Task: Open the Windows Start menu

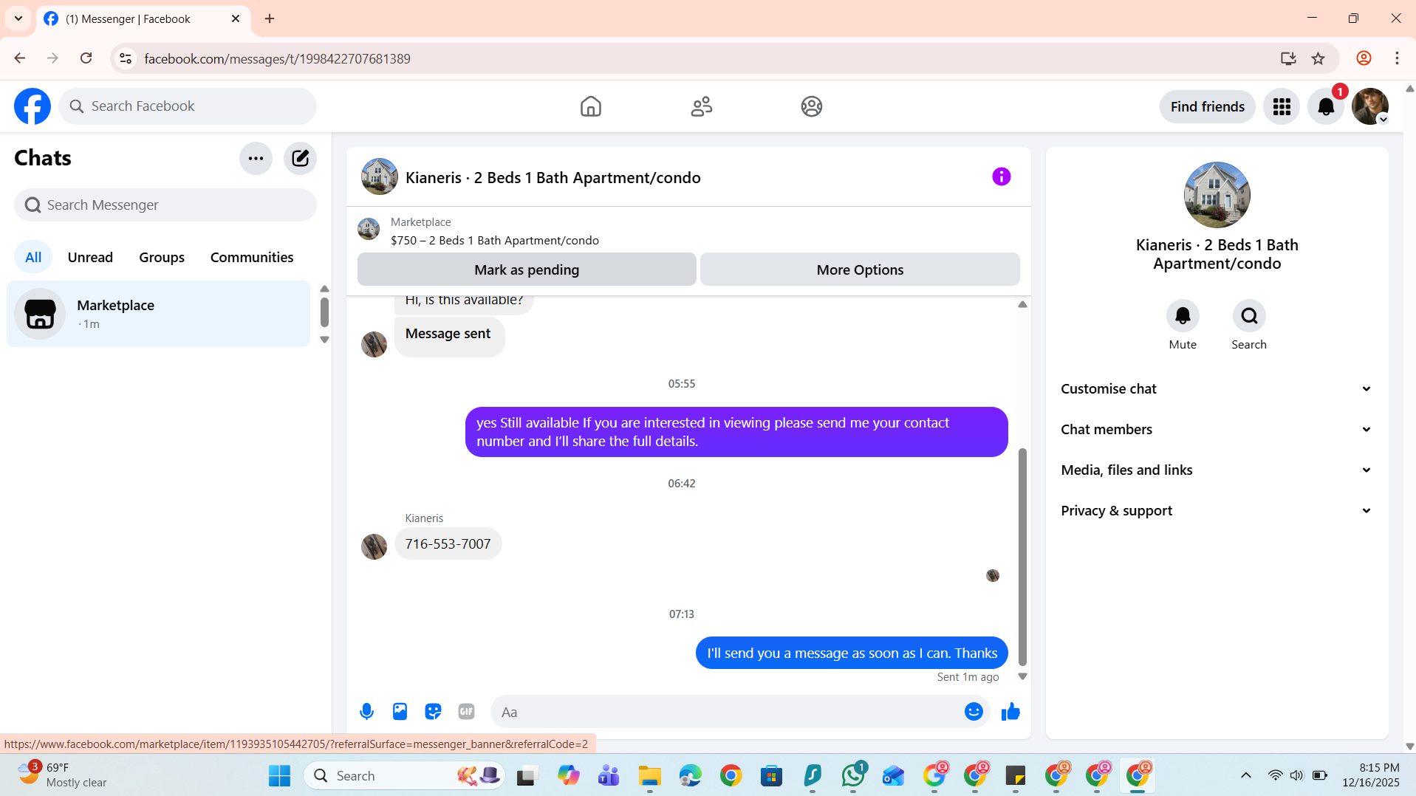Action: (x=279, y=775)
